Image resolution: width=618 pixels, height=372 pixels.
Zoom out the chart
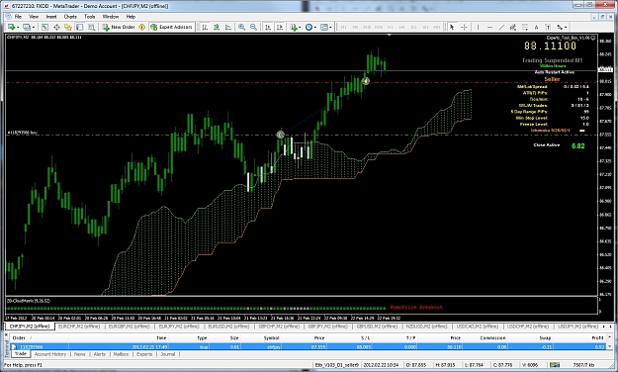coord(253,27)
